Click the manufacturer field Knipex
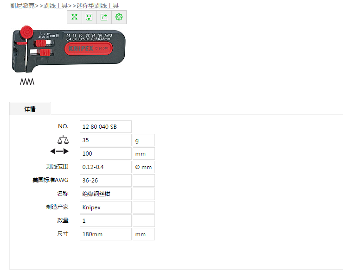The height and width of the screenshot is (270, 347). point(106,207)
